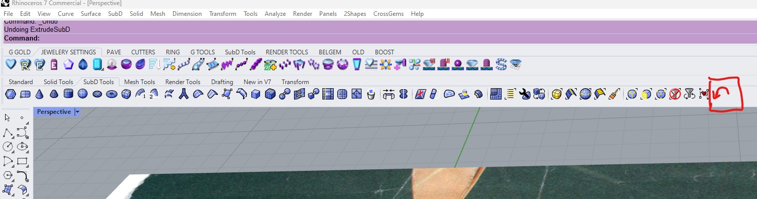
Task: Switch to the PAVE toolbar tab
Action: 114,52
